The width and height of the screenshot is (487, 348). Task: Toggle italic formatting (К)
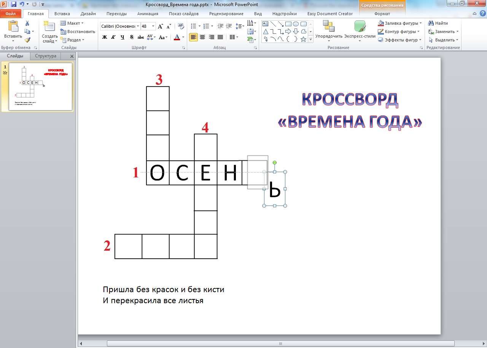click(113, 37)
